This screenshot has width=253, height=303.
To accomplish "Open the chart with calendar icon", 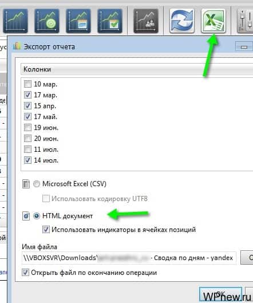I will point(78,21).
